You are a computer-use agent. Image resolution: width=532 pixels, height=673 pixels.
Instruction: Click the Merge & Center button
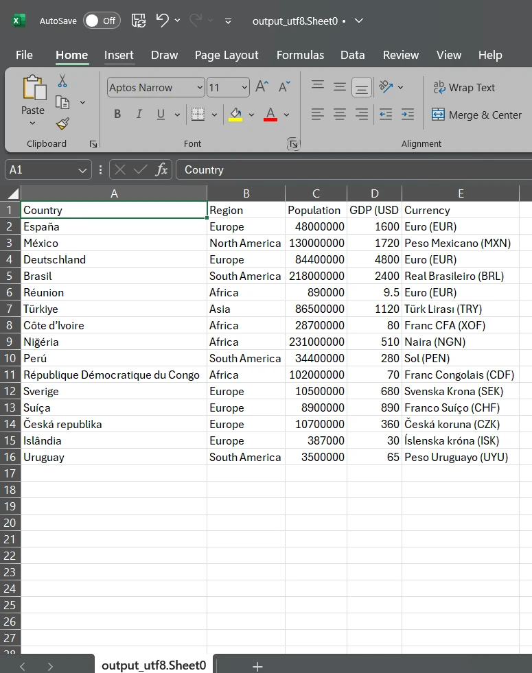477,115
